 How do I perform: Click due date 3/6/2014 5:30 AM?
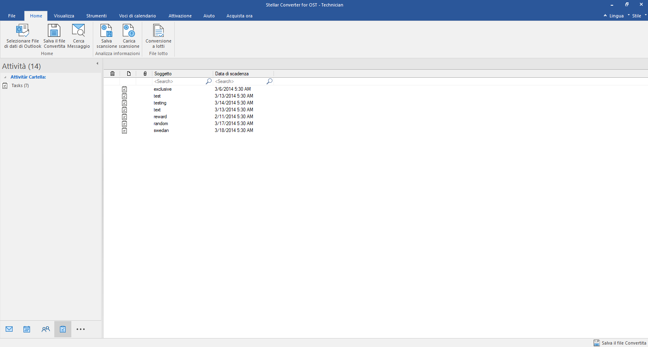coord(233,89)
